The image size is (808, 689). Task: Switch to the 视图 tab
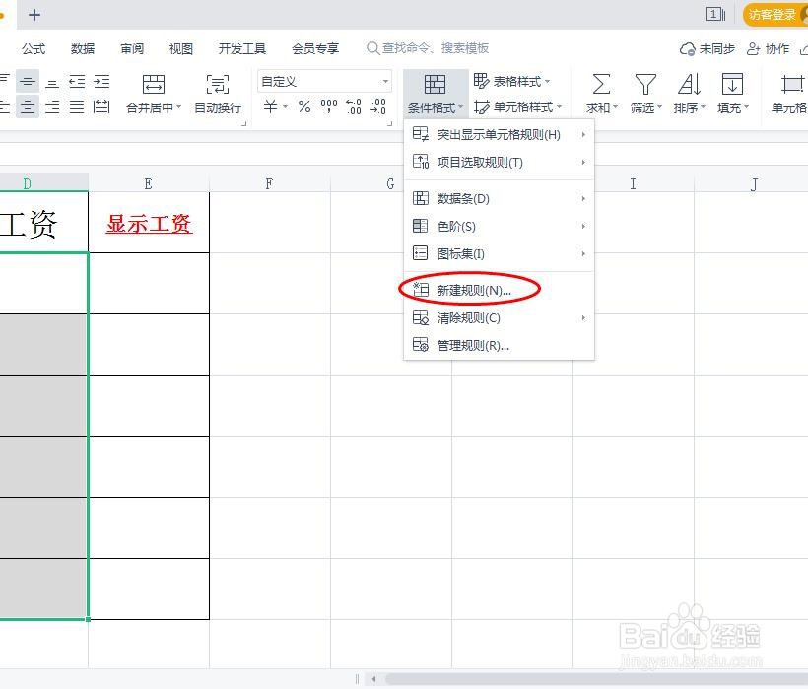(181, 48)
